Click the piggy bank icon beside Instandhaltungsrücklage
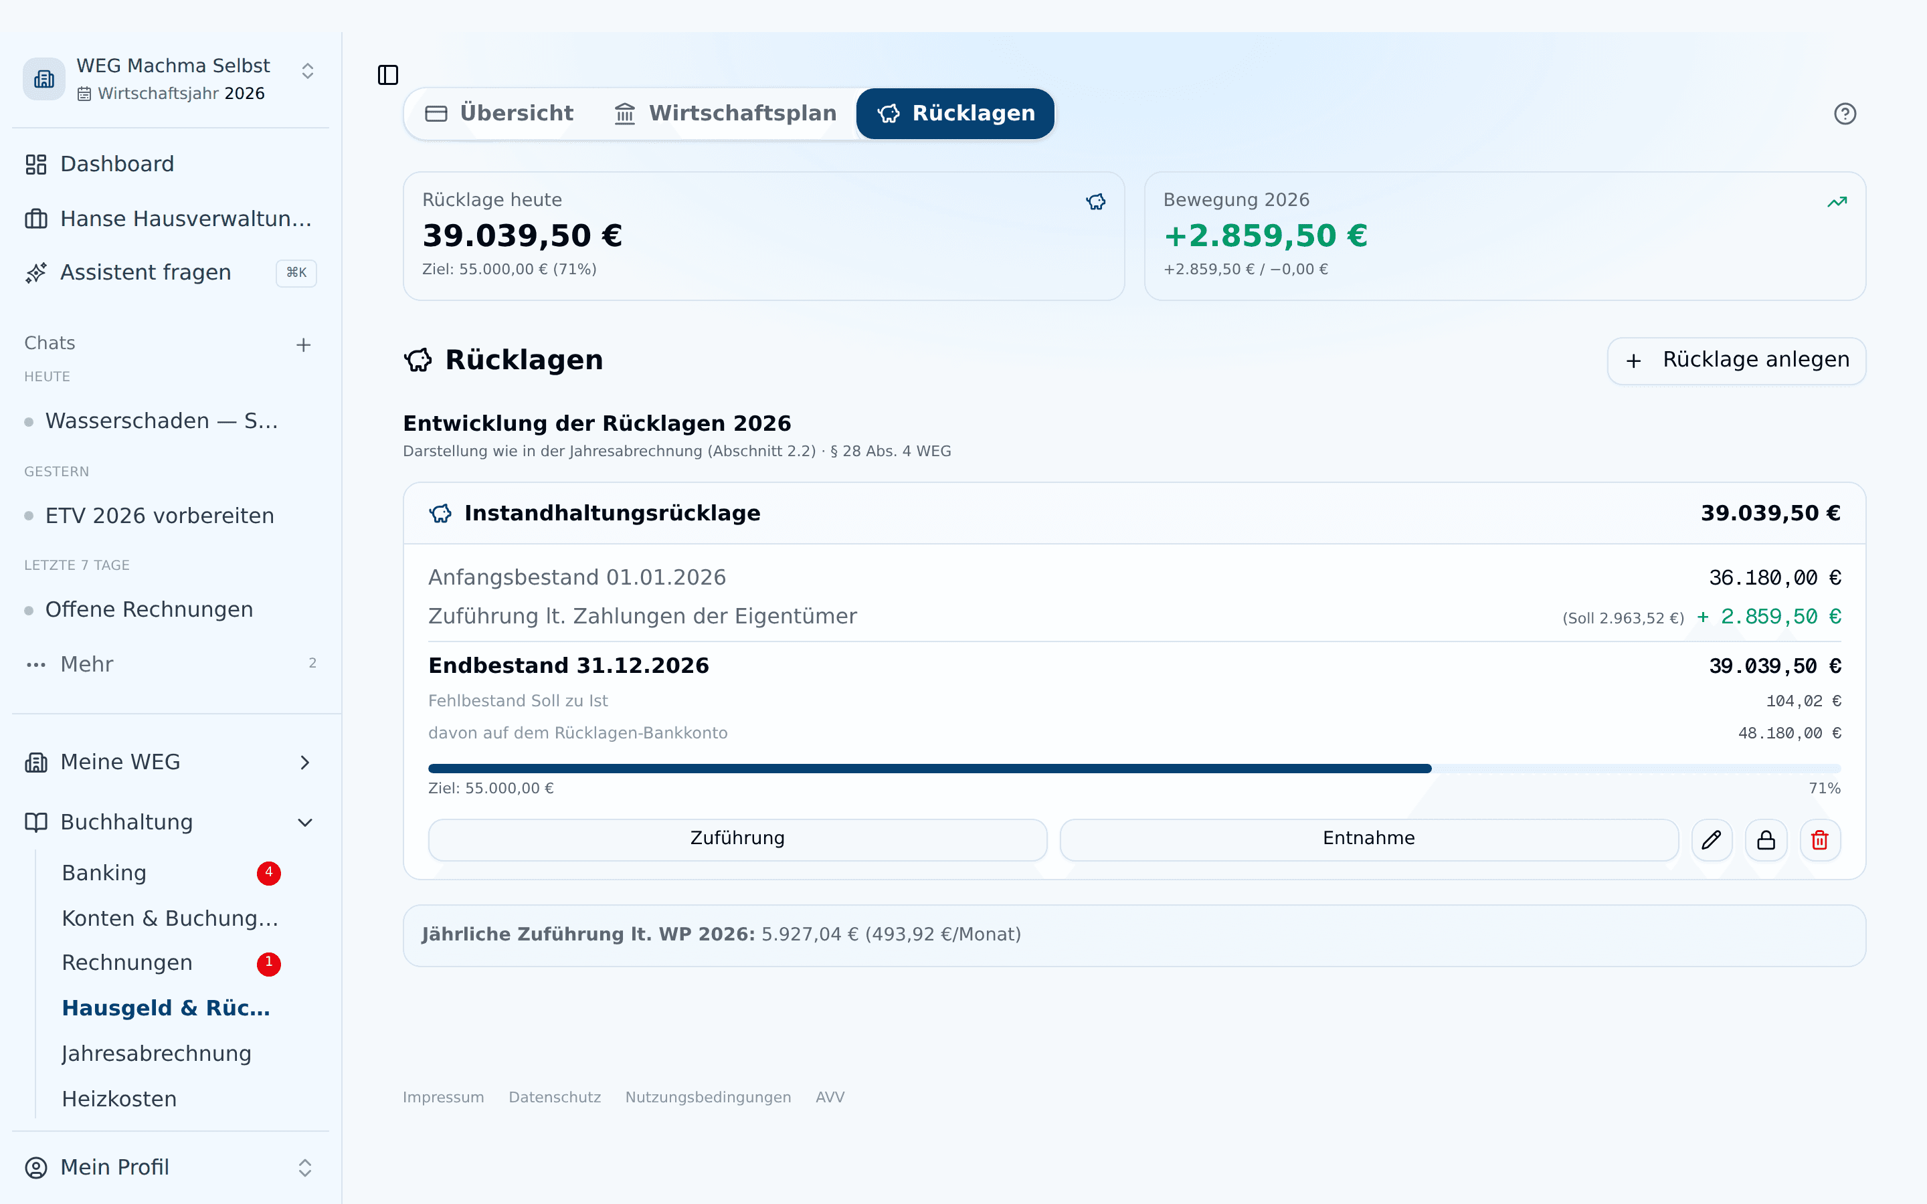Viewport: 1927px width, 1204px height. 440,514
